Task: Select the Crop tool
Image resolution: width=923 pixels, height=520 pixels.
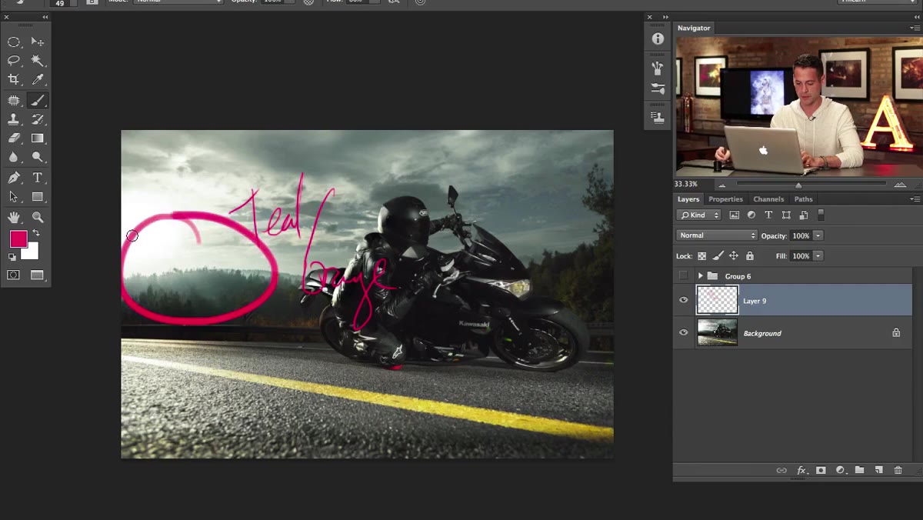Action: pos(14,79)
